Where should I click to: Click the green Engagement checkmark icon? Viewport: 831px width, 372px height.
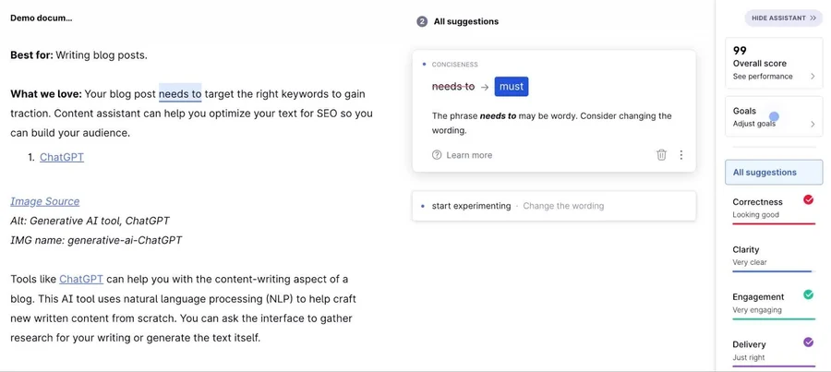coord(808,294)
